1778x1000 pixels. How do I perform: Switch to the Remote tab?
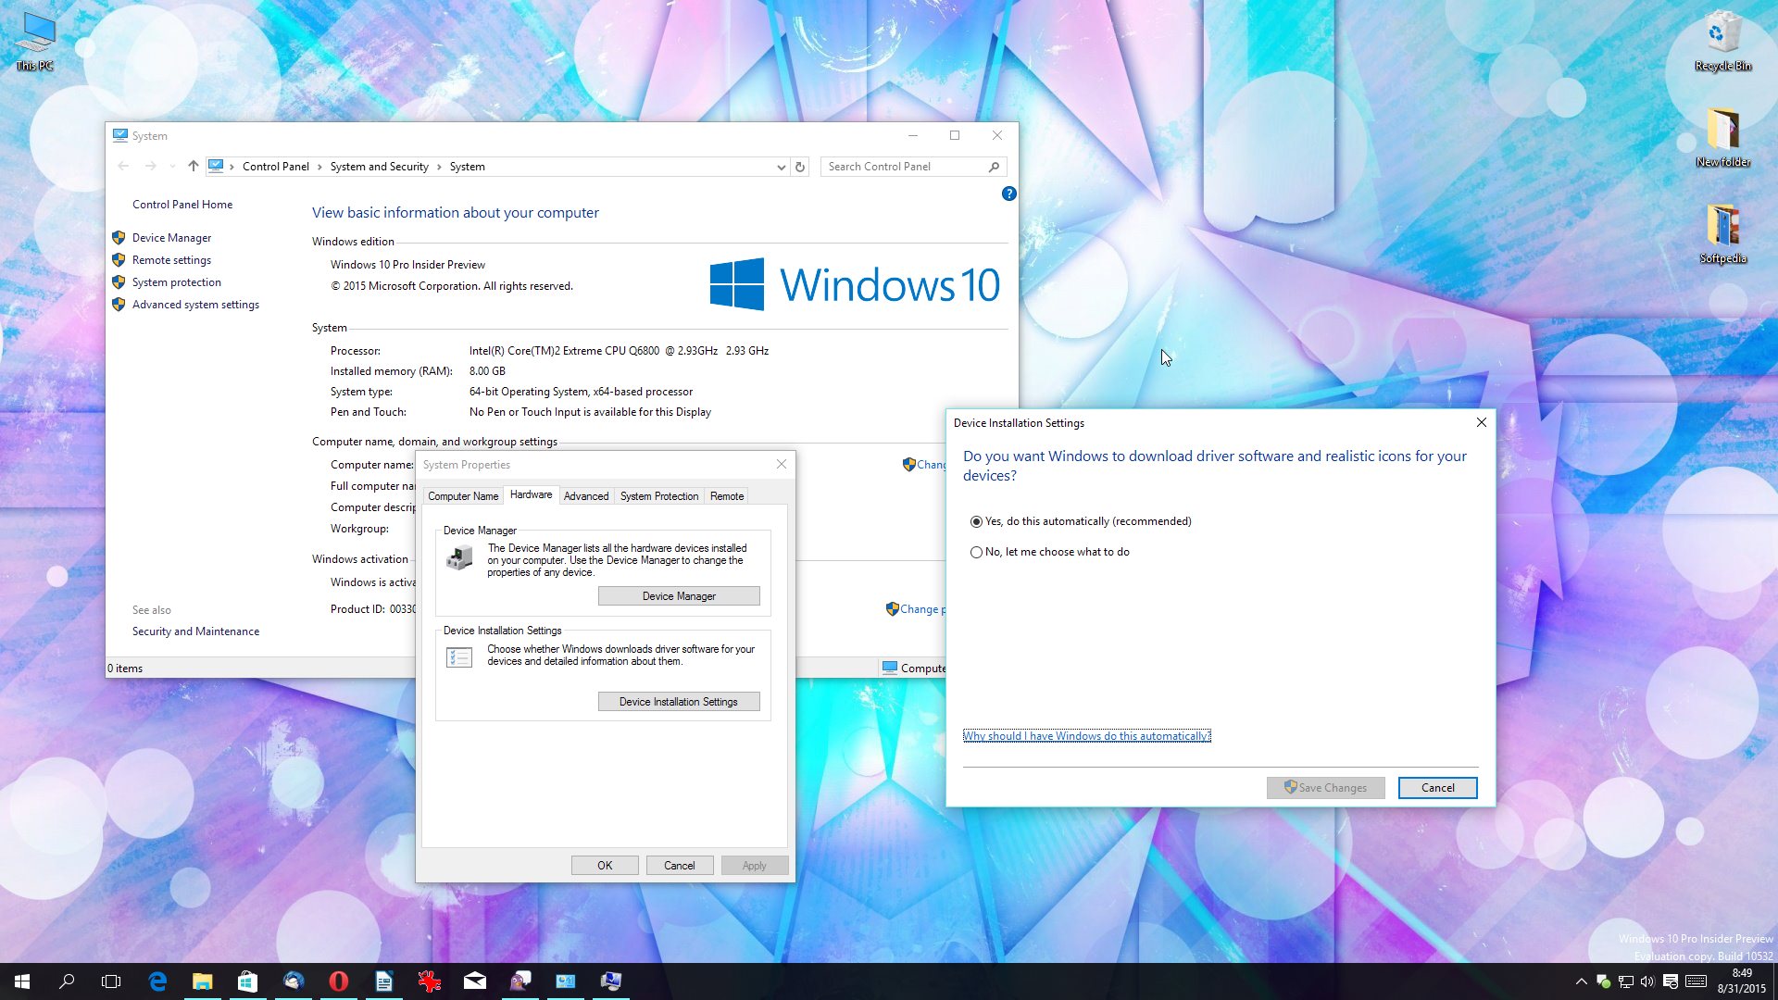pyautogui.click(x=727, y=496)
